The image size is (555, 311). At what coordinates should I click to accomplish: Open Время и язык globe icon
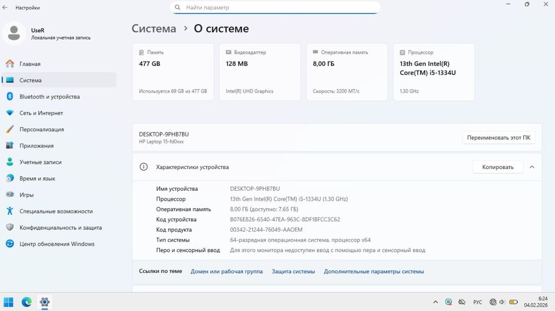[9, 179]
